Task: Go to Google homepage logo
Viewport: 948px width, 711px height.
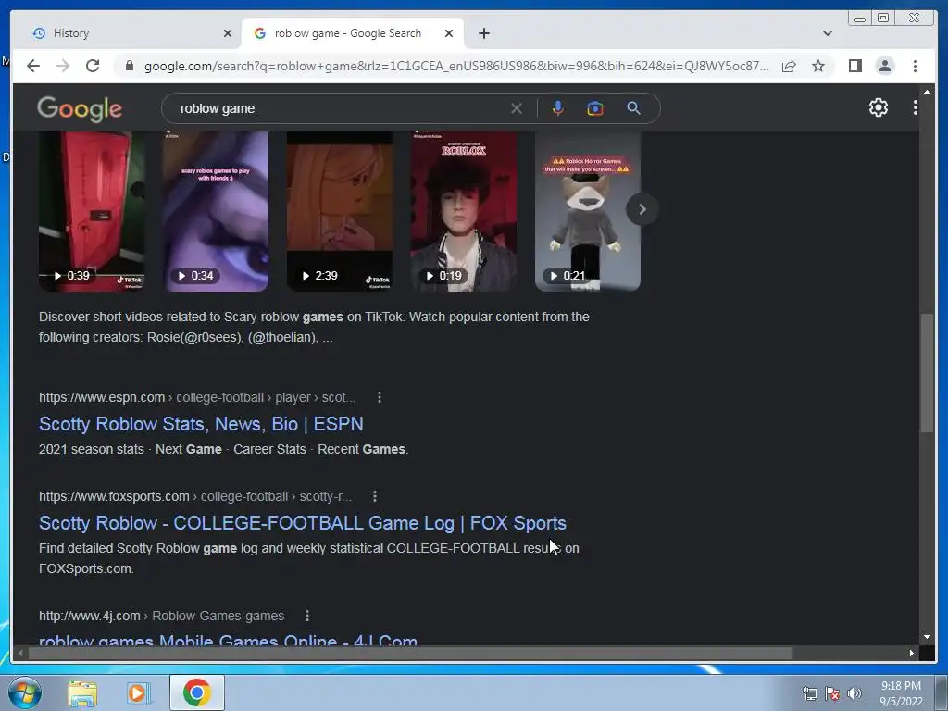Action: (x=80, y=109)
